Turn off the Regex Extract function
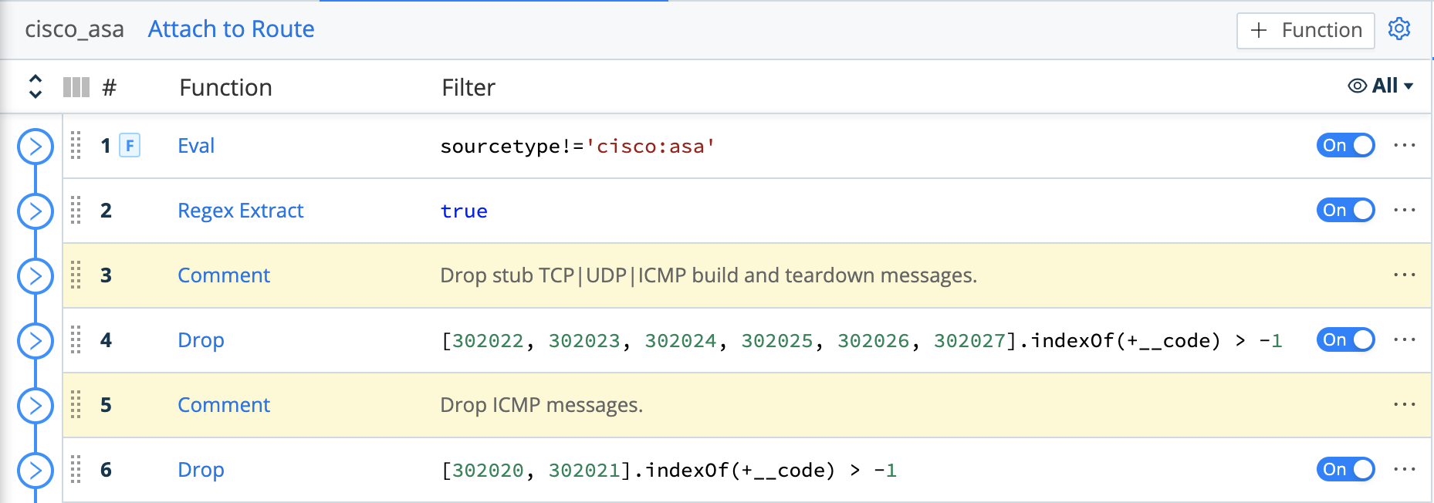This screenshot has width=1434, height=503. point(1344,211)
